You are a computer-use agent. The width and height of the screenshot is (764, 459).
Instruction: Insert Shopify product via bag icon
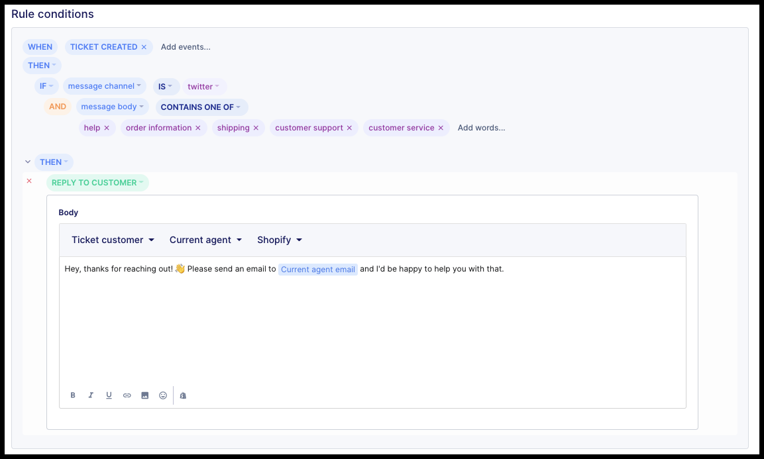[183, 395]
